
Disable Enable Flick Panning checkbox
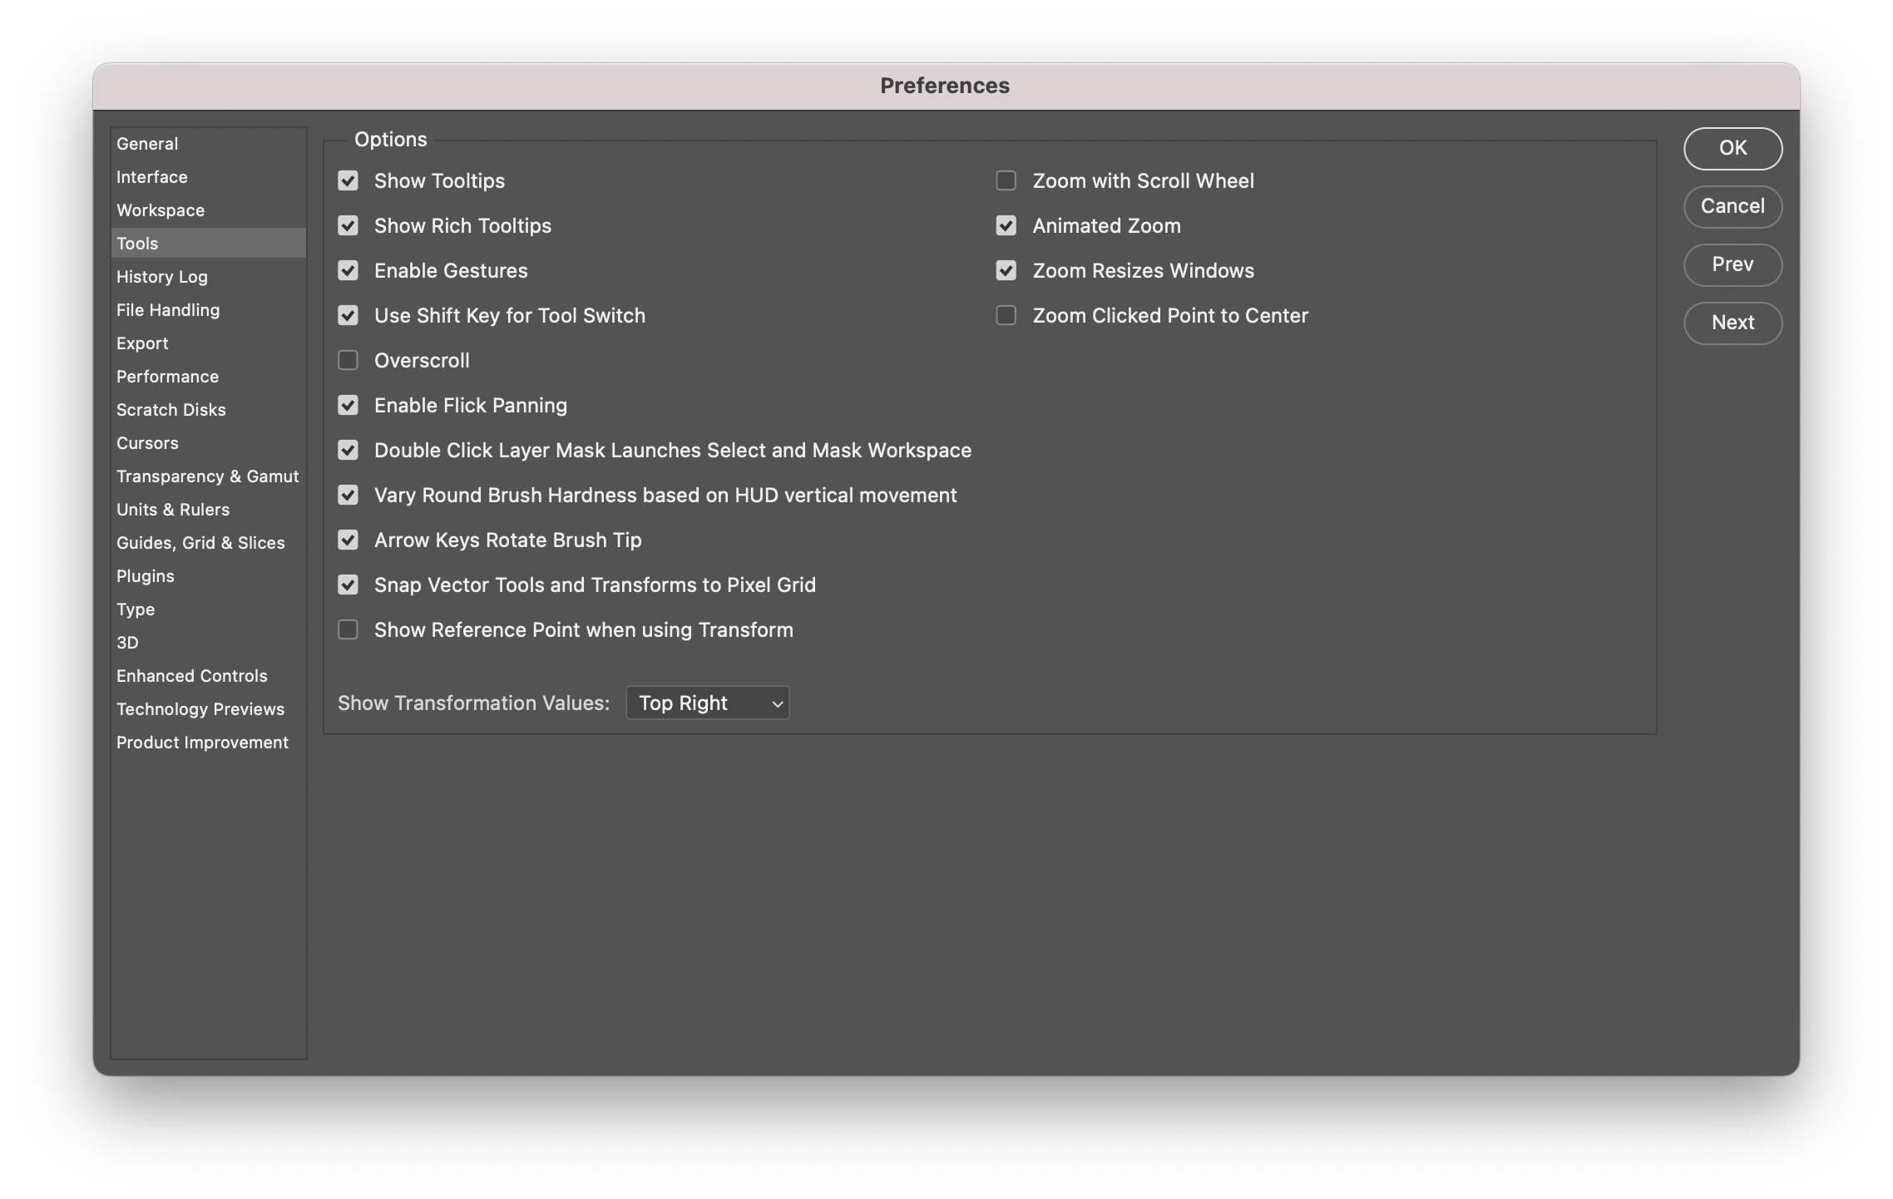[348, 406]
